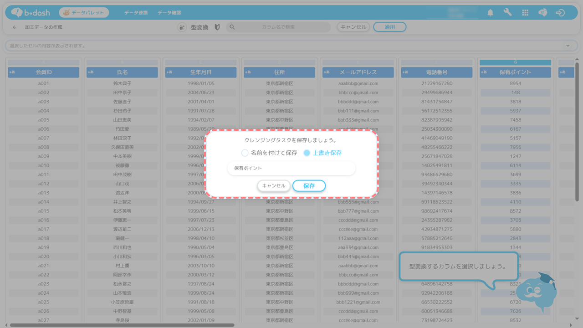Click the horizontal scrollbar at bottom
Viewport: 583px width, 328px height.
122,325
